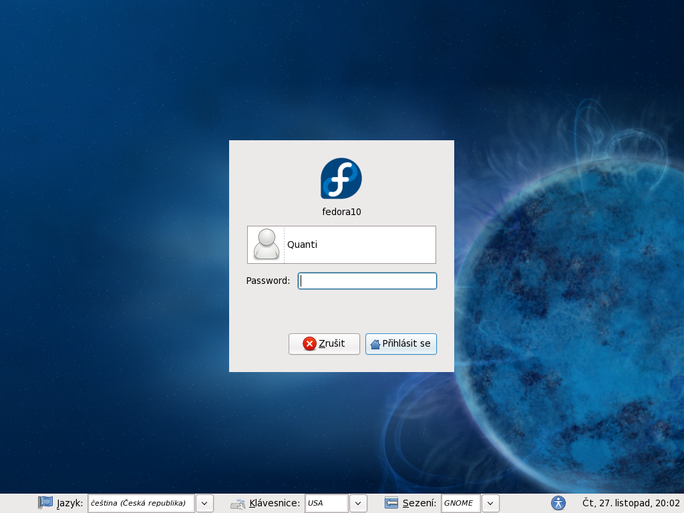Click the Jazyk label
Viewport: 684px width, 513px height.
point(69,504)
